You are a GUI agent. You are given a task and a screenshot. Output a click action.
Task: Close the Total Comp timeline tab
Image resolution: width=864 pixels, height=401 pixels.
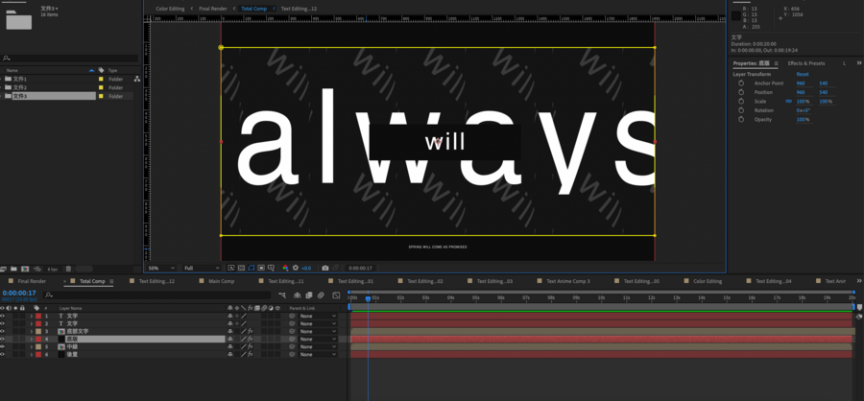65,281
